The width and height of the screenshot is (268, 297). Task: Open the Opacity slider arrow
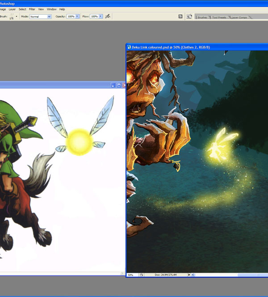tap(77, 17)
